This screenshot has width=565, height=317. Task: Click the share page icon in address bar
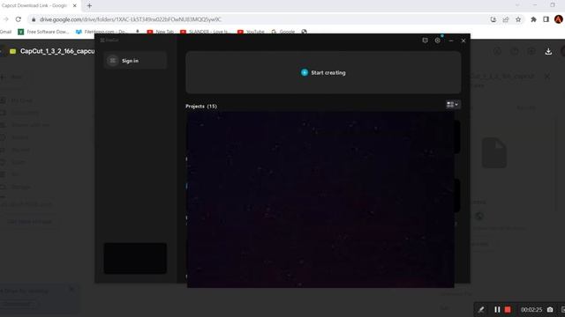click(x=506, y=19)
